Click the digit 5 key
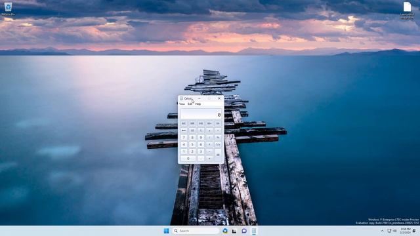 point(192,144)
